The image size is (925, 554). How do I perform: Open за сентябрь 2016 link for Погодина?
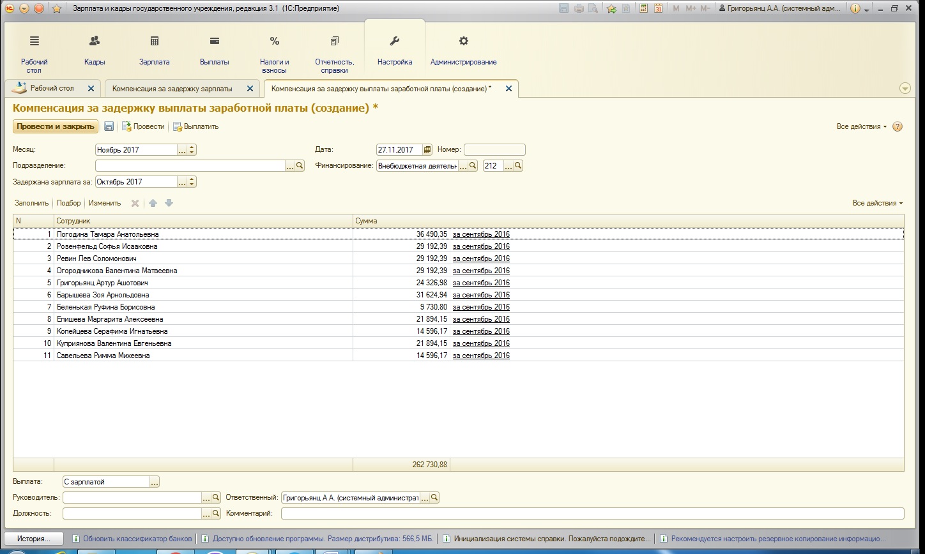tap(481, 234)
